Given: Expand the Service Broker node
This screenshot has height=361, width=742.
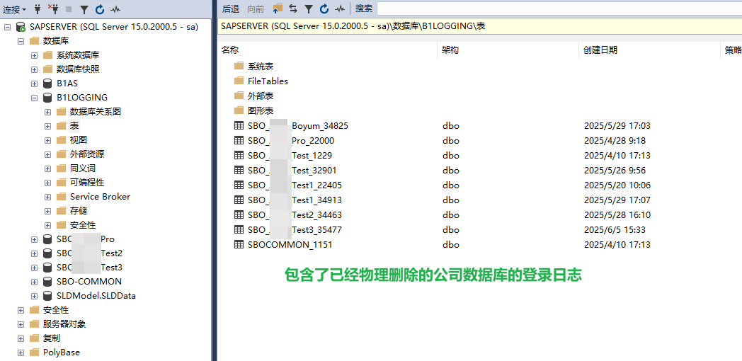Looking at the screenshot, I should coord(47,197).
